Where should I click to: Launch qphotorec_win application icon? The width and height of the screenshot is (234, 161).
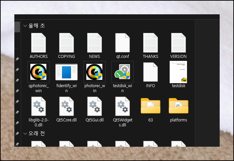38,72
